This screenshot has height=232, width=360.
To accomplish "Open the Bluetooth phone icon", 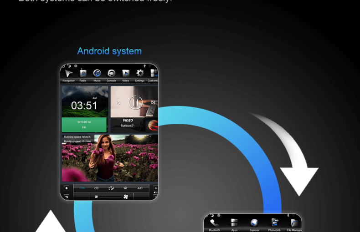I will click(x=214, y=223).
